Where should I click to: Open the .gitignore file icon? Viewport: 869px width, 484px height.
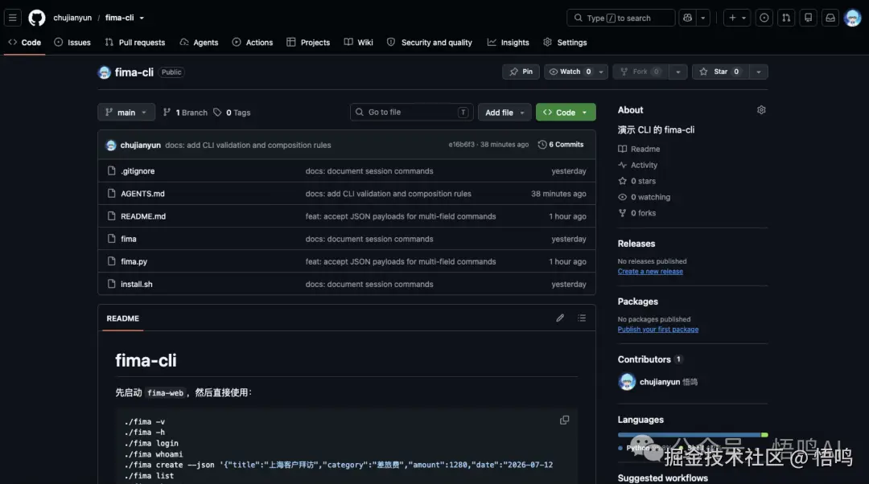tap(111, 170)
